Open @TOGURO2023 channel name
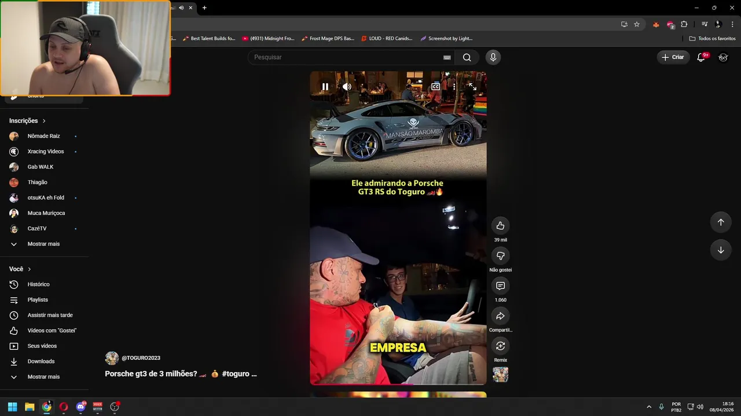 [x=141, y=358]
